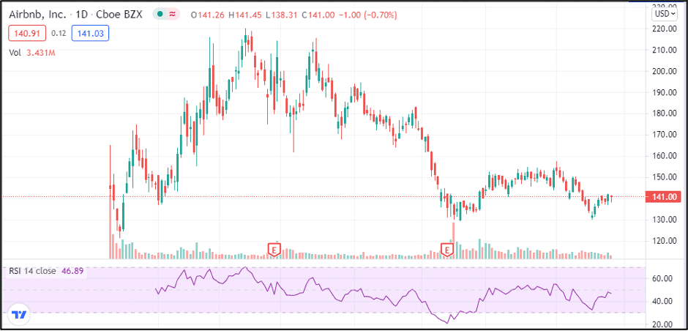Click the open value O141.26
The width and height of the screenshot is (688, 331).
coord(208,15)
